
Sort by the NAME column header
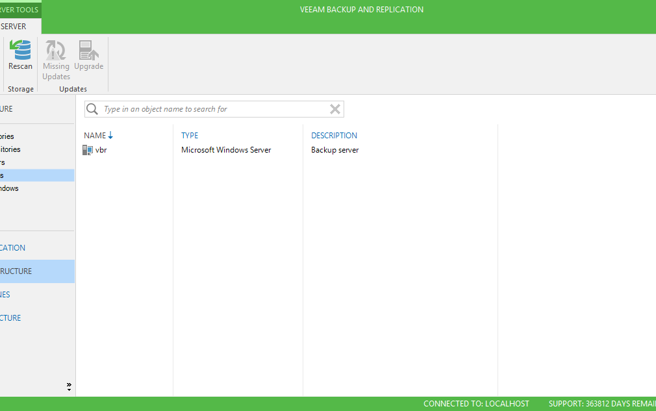[95, 136]
